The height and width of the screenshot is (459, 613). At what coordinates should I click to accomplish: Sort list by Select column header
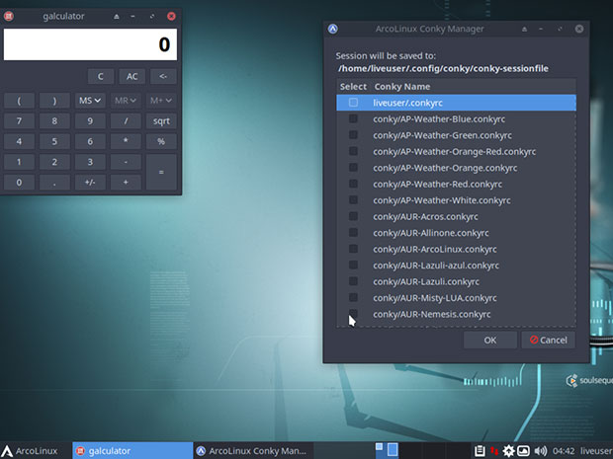pyautogui.click(x=353, y=87)
